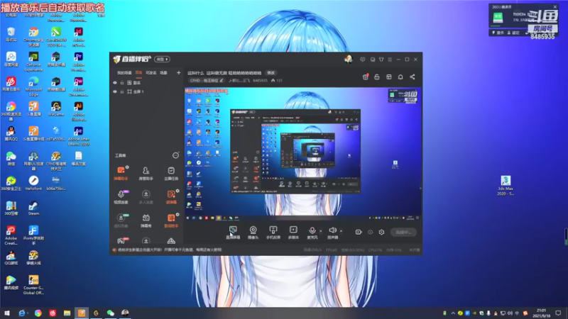Open WeChat from taskbar
The width and height of the screenshot is (568, 319).
click(x=111, y=313)
